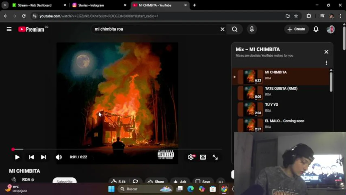
Task: Reload the YouTube page
Action: click(24, 16)
